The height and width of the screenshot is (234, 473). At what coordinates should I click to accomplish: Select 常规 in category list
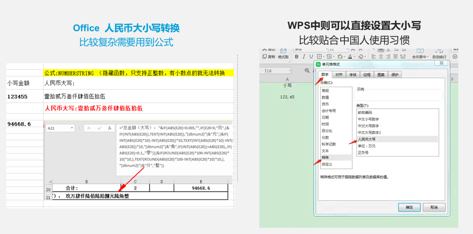click(336, 91)
